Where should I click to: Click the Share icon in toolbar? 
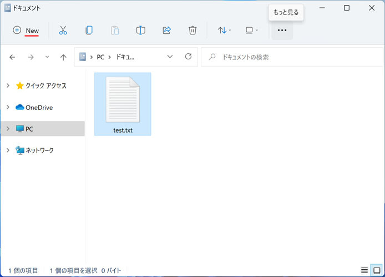(x=166, y=31)
